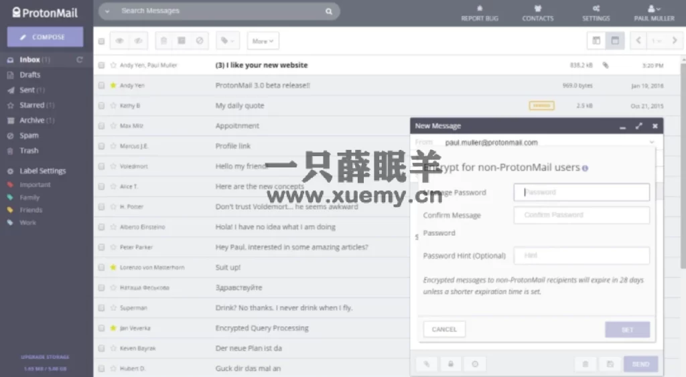Focus the Search Messages field
Viewport: 686px width, 377px height.
(x=219, y=11)
